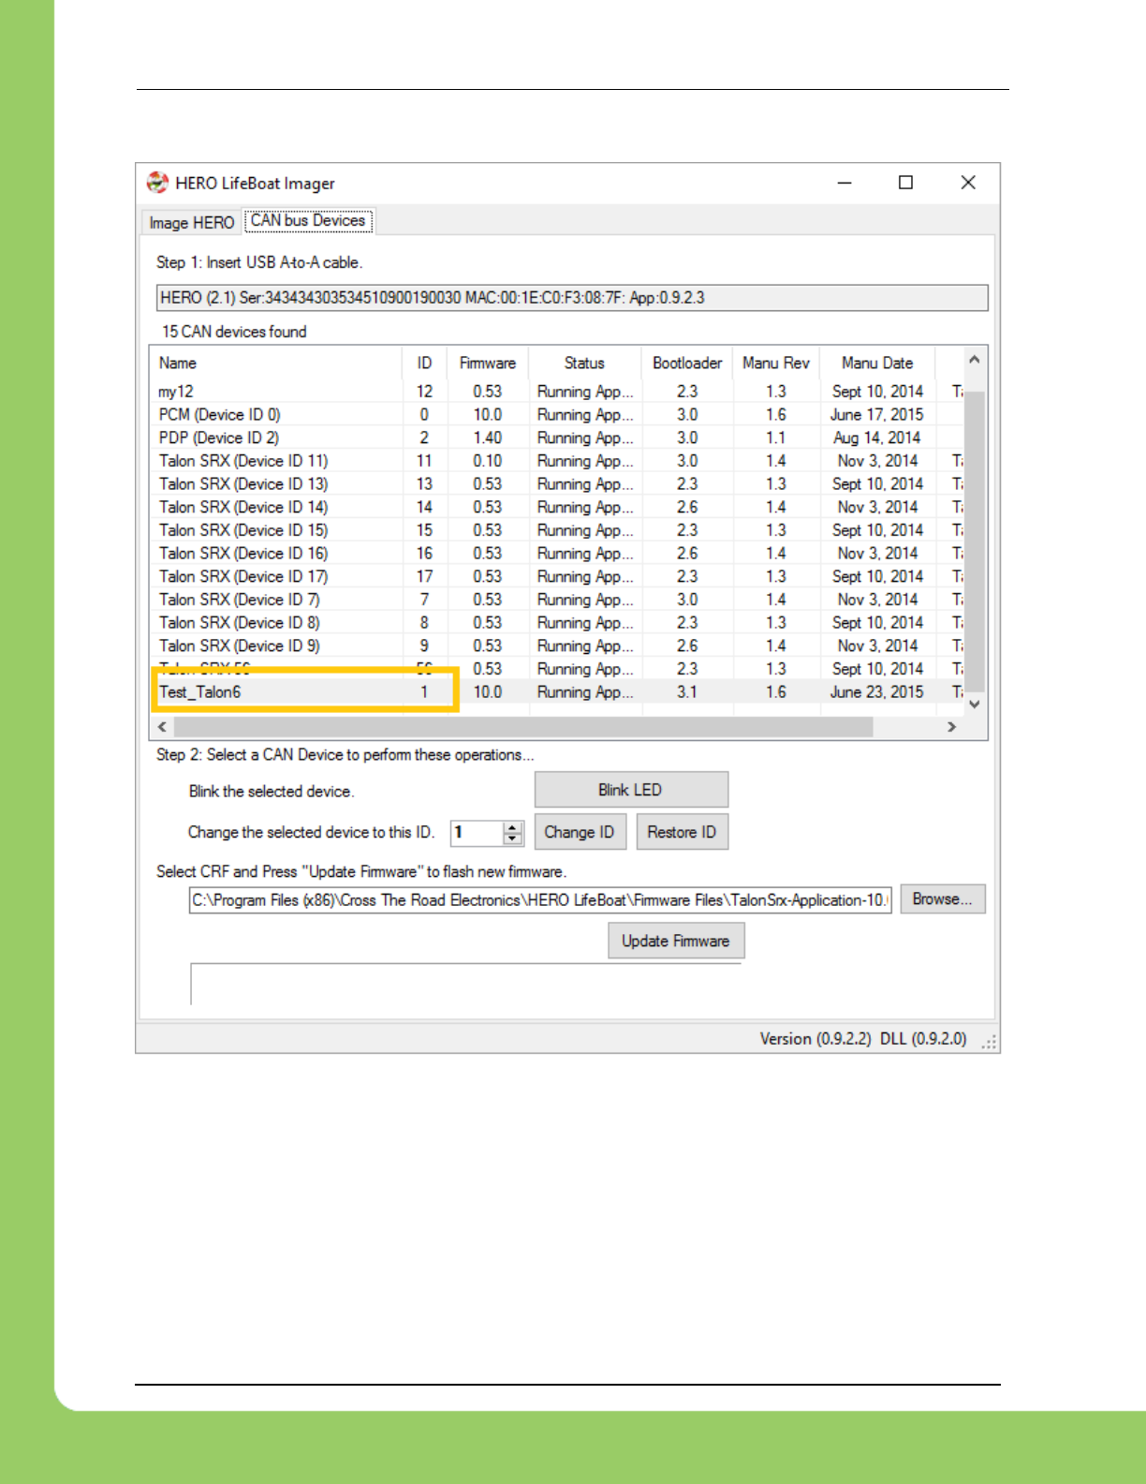Screen dimensions: 1146x1484
Task: Maximize the HERO LifeBoat Imager window
Action: coord(905,183)
